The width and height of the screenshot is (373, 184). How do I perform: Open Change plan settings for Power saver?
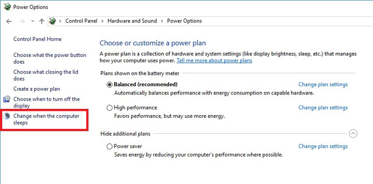(x=323, y=146)
